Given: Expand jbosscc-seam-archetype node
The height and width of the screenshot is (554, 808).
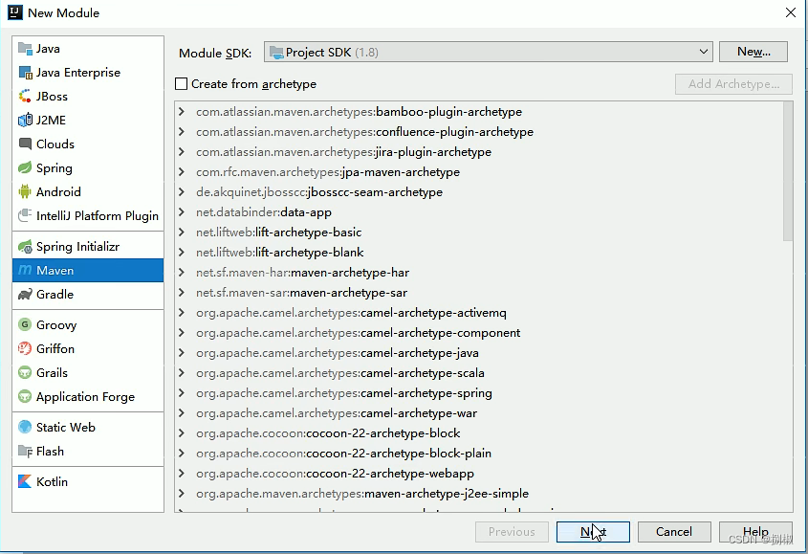Looking at the screenshot, I should pyautogui.click(x=182, y=192).
